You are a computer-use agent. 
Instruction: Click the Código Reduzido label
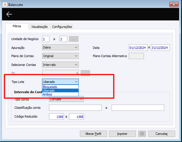26,117
